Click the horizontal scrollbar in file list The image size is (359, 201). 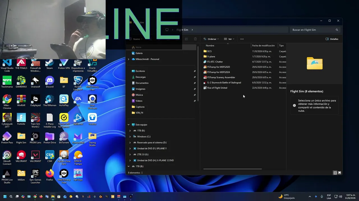click(x=233, y=169)
